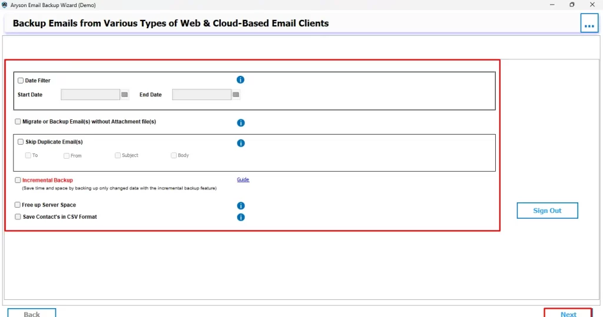Click inside the Start Date field

click(x=90, y=95)
